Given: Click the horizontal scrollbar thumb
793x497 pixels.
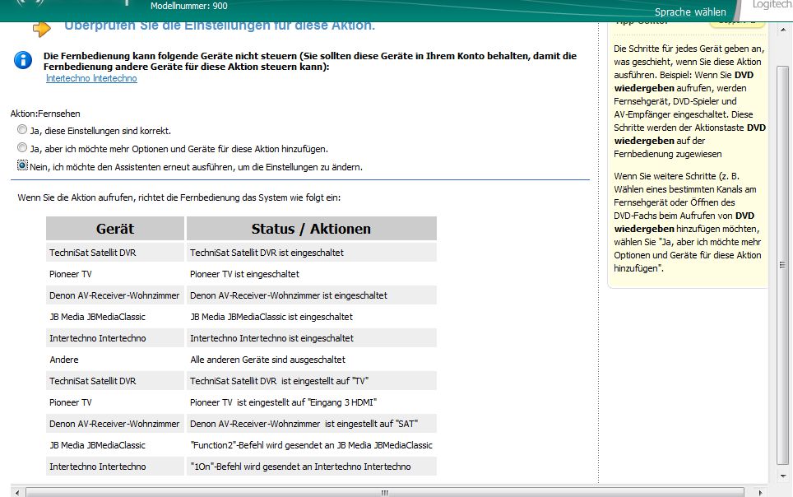Looking at the screenshot, I should [x=383, y=491].
